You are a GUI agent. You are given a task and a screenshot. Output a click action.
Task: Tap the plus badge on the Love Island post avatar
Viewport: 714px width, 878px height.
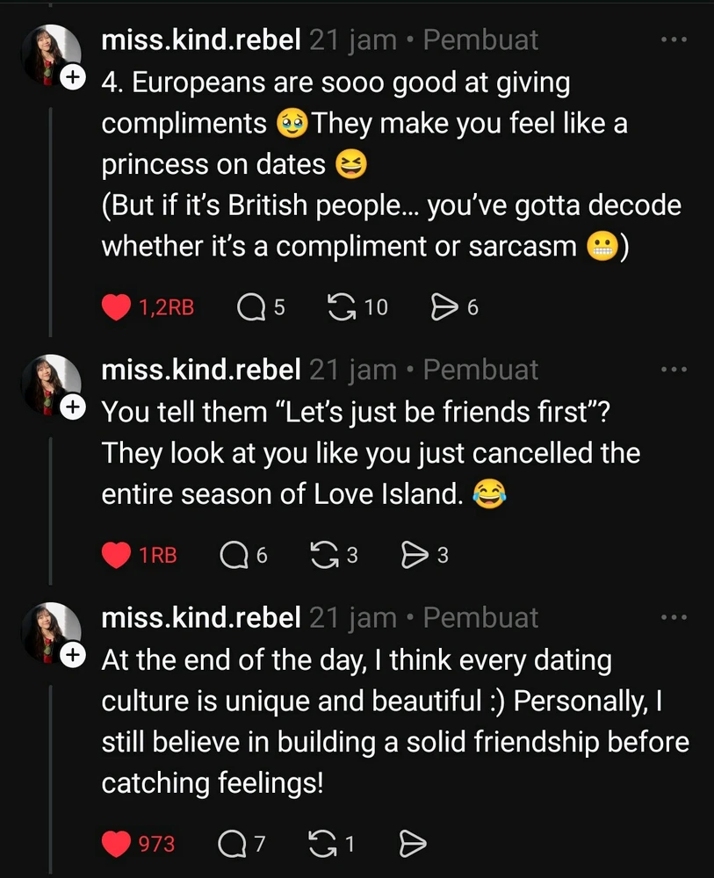72,407
